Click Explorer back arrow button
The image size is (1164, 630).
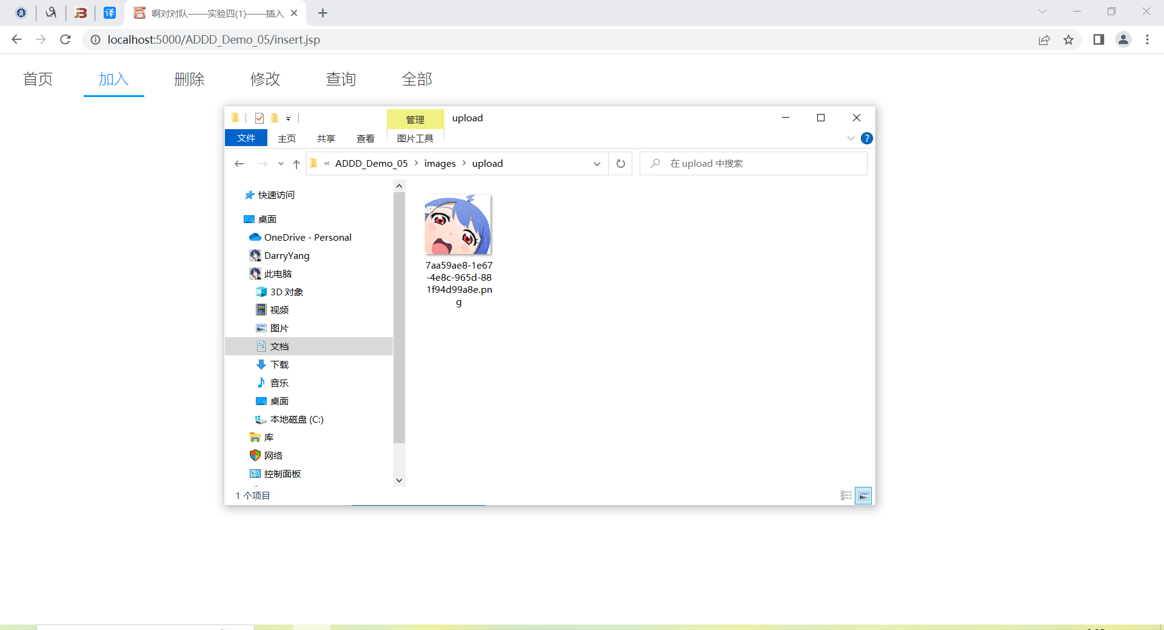tap(239, 164)
